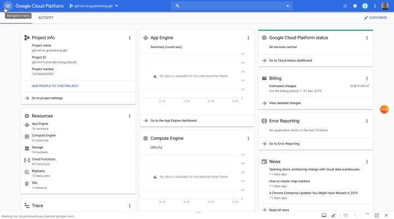The image size is (394, 219).
Task: Open the user account avatar
Action: click(385, 6)
